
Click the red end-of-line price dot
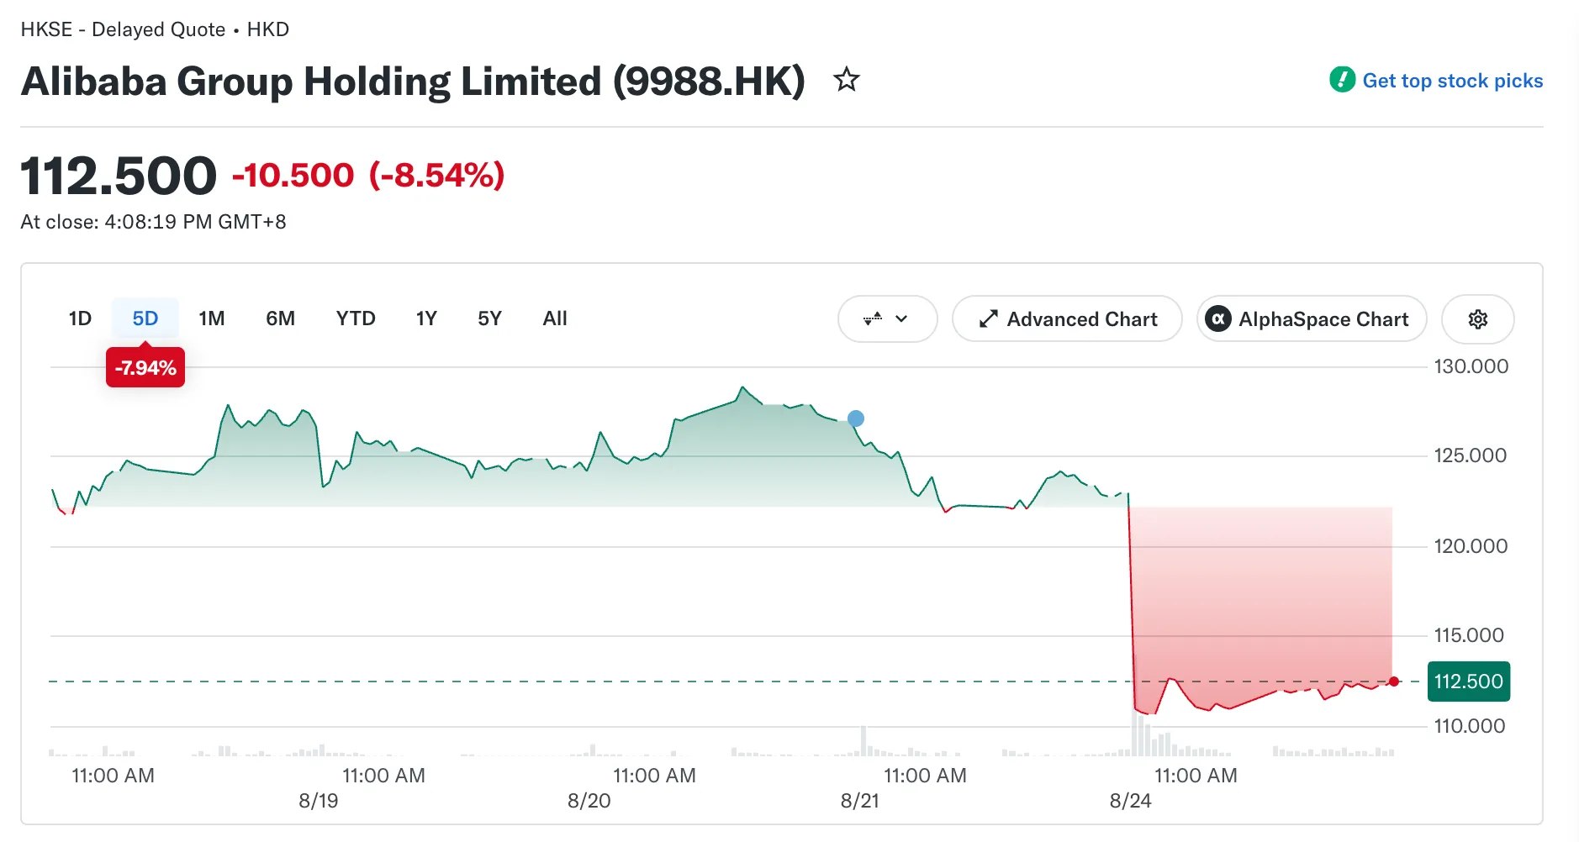tap(1393, 681)
